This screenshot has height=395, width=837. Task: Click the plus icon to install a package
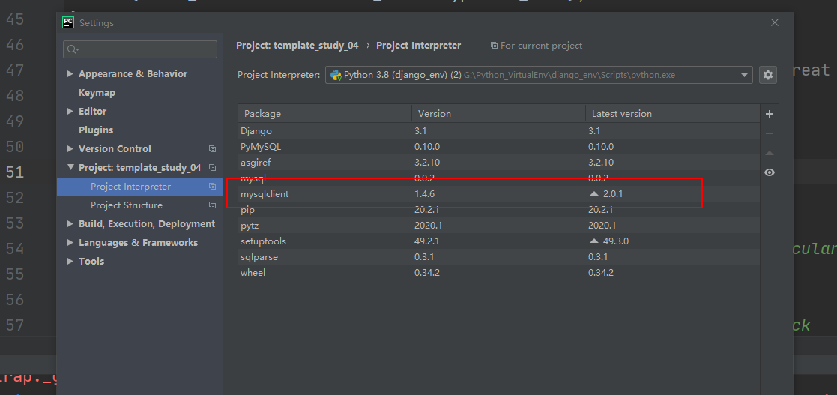pyautogui.click(x=770, y=114)
